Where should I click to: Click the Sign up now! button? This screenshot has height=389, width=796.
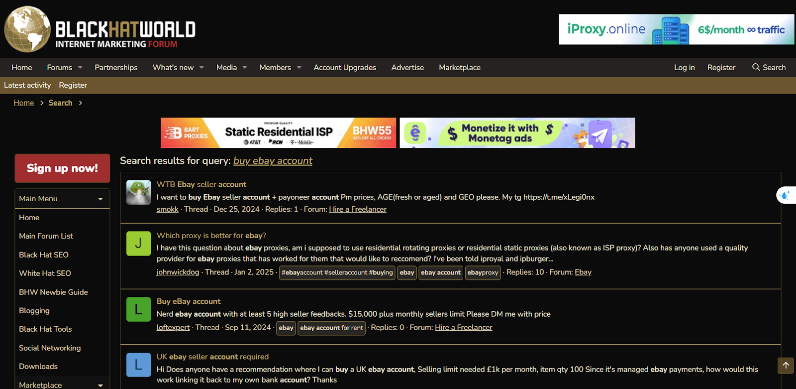(x=62, y=168)
